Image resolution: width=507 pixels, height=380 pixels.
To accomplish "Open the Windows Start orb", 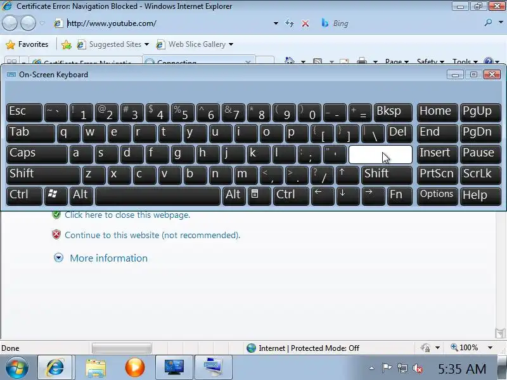I will 16,367.
